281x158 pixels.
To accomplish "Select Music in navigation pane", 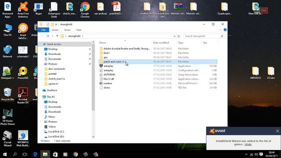I will pyautogui.click(x=52, y=117).
